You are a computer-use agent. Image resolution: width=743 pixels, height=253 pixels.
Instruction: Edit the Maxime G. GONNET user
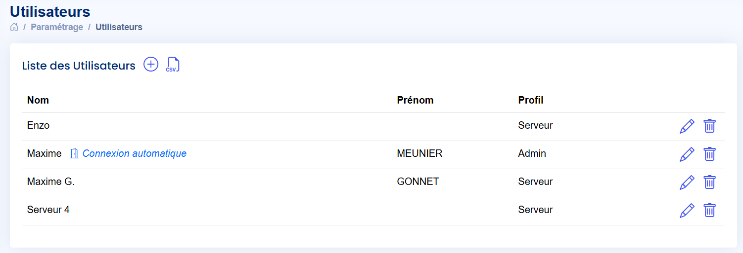pos(687,182)
